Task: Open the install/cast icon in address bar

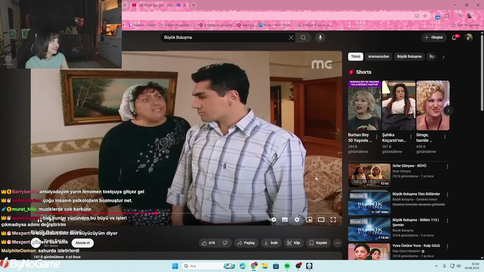Action: tap(417, 16)
